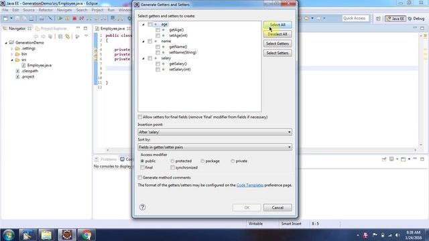Click the dialog help question mark icon
The image size is (429, 241).
142,207
